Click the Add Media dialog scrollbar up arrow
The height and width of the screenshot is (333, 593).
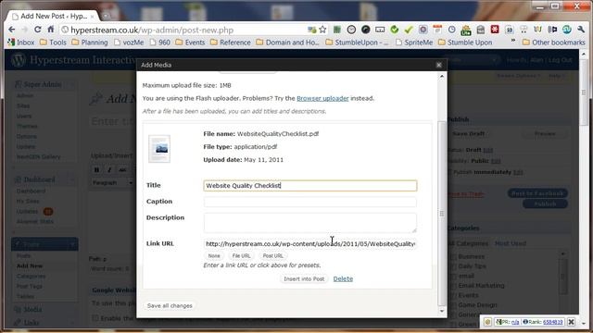442,76
